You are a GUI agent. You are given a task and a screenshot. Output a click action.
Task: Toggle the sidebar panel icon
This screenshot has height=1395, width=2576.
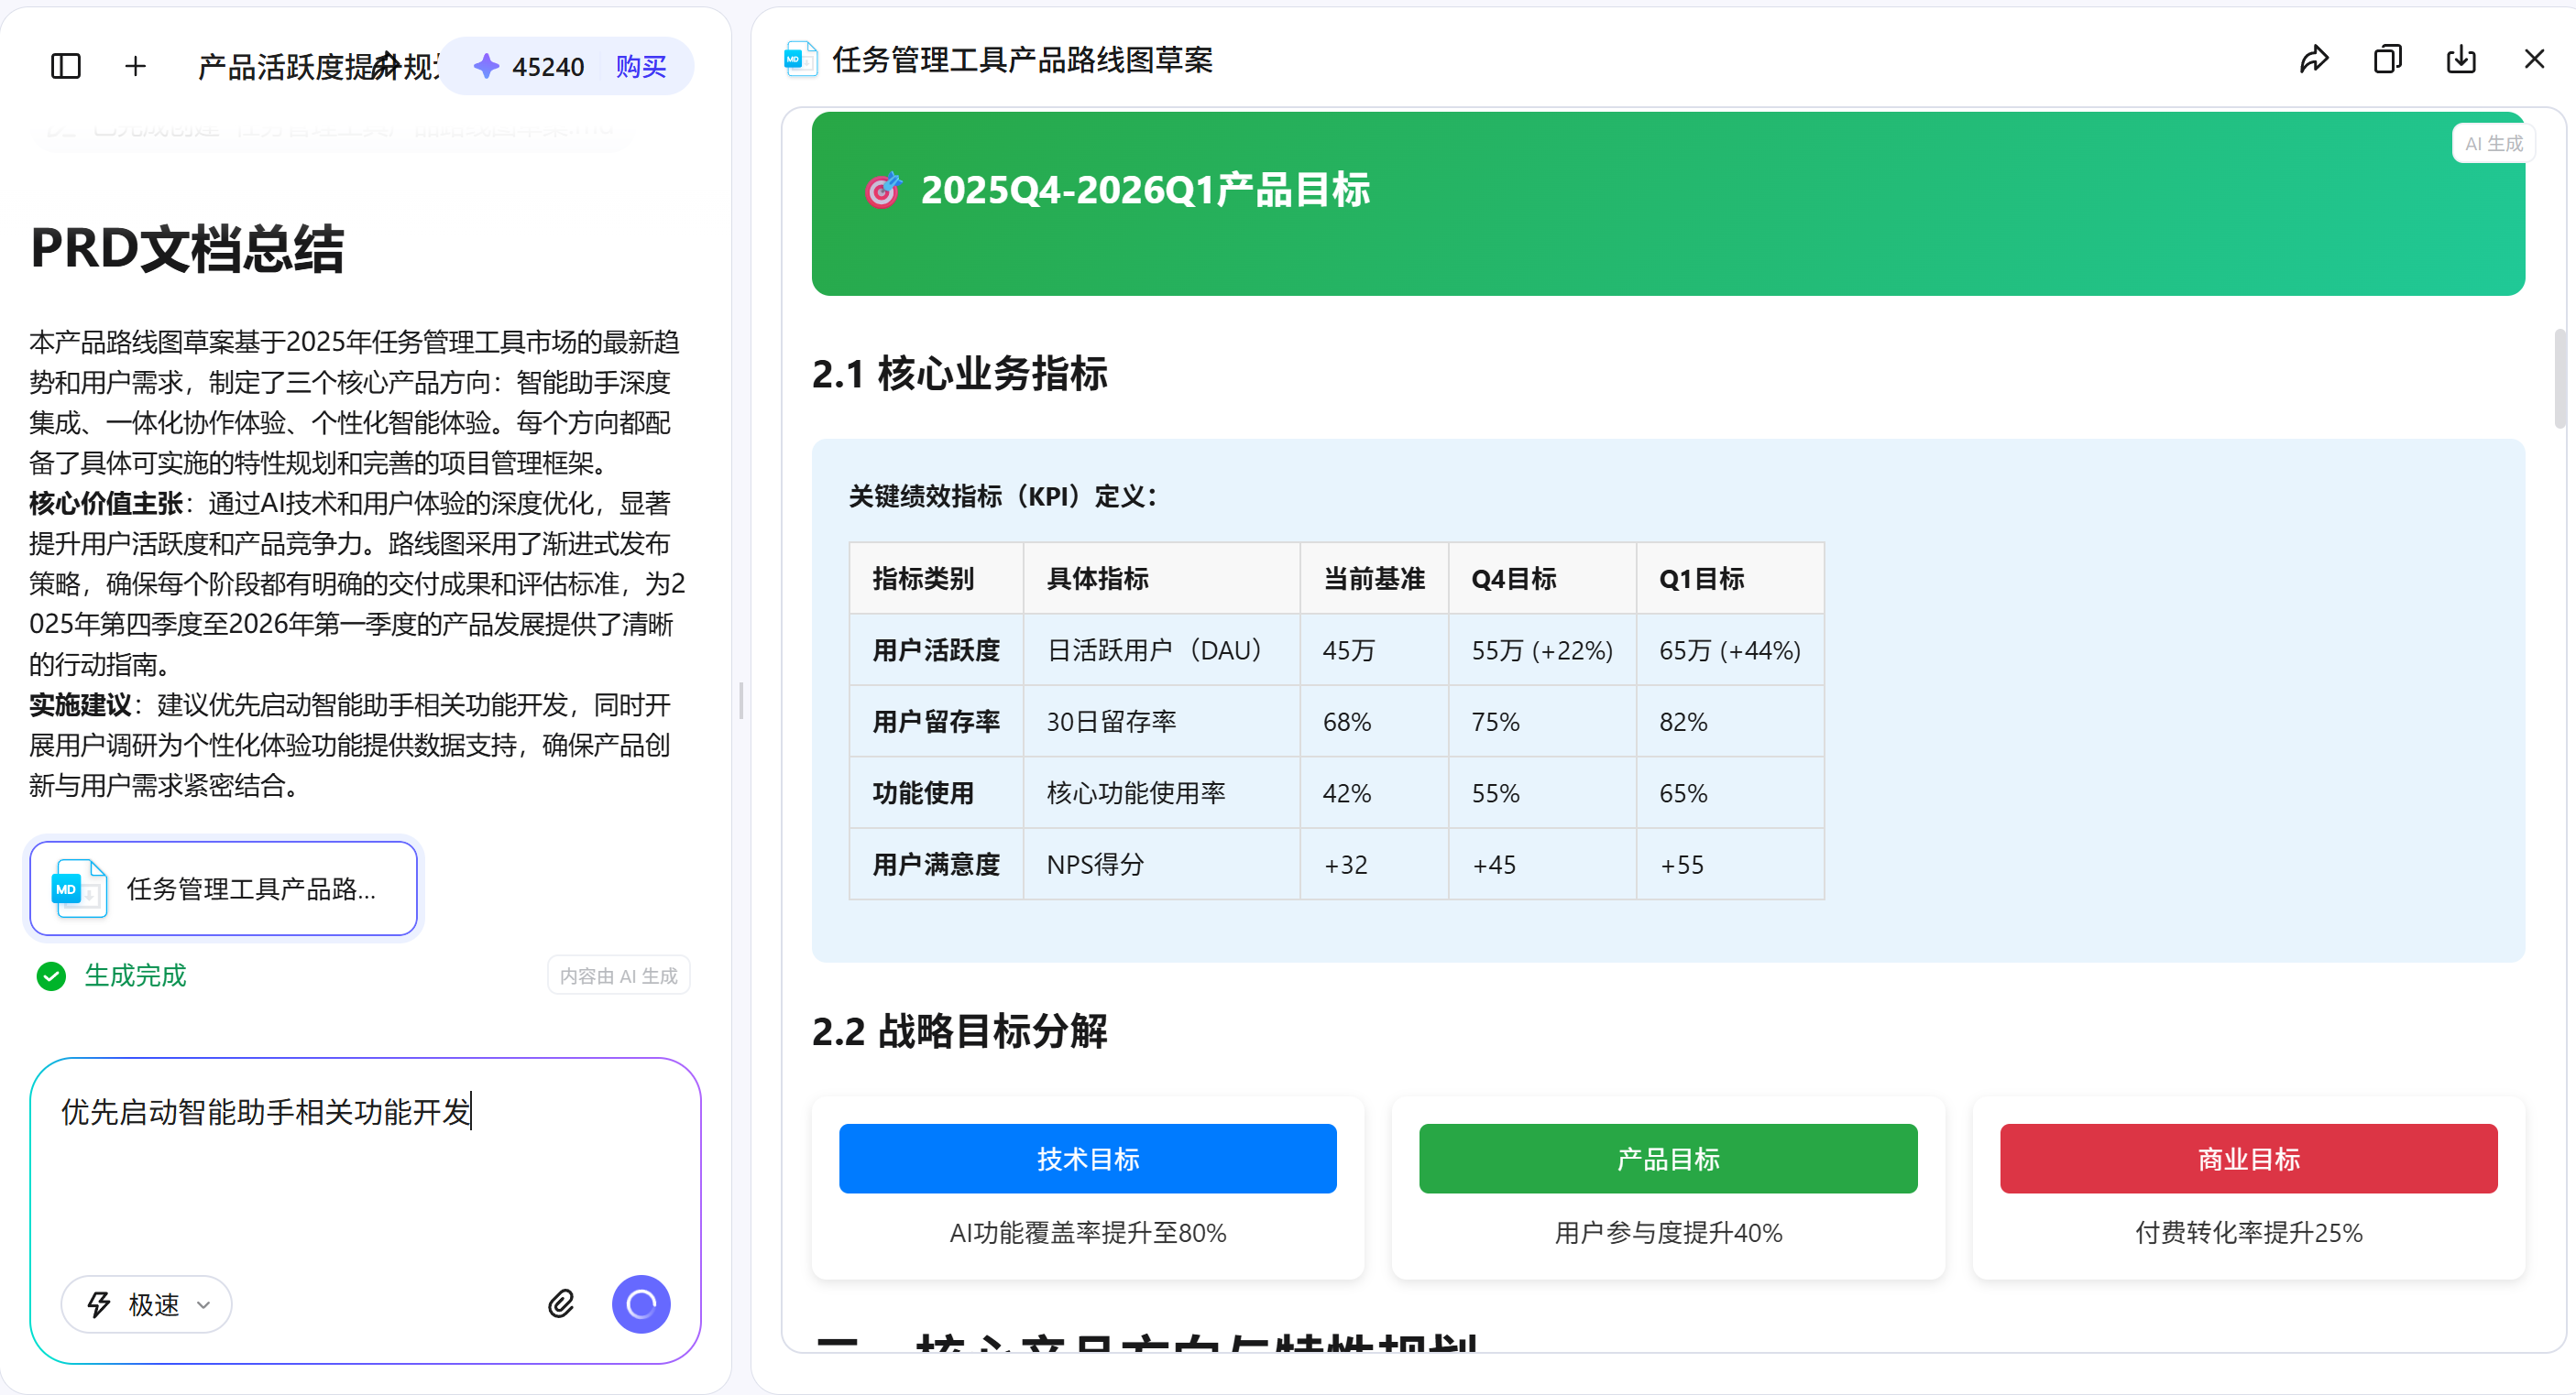(64, 66)
